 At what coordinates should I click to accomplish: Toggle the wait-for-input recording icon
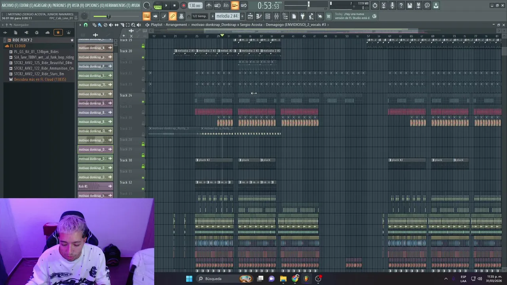(217, 6)
